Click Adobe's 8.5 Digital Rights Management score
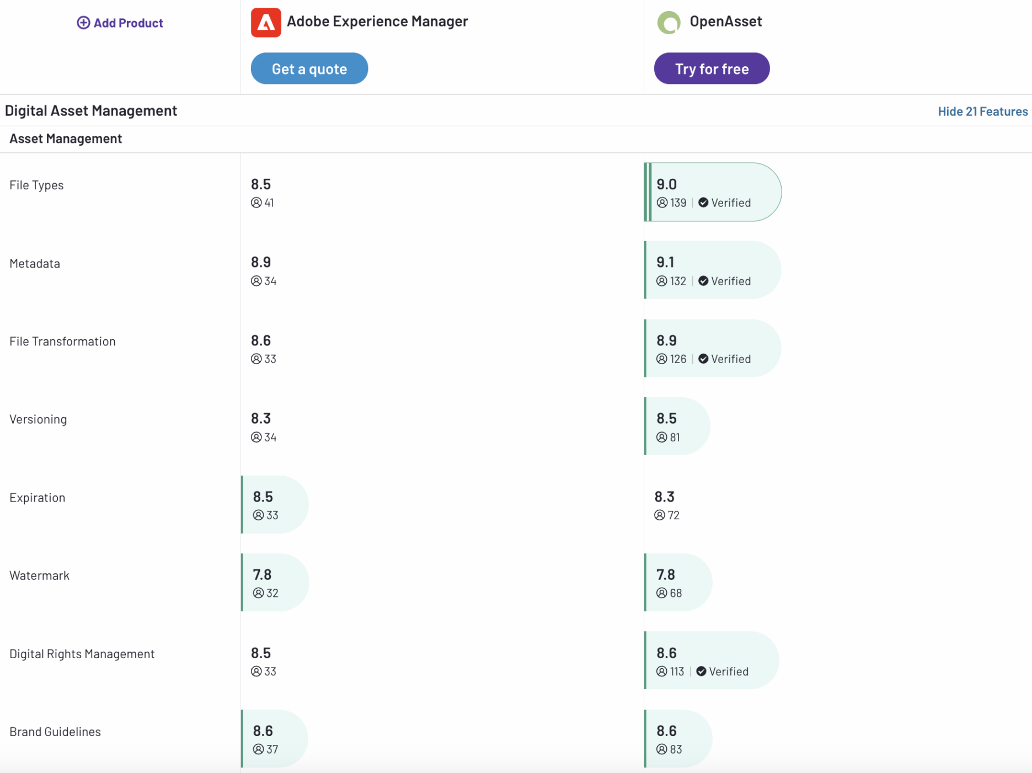 261,653
